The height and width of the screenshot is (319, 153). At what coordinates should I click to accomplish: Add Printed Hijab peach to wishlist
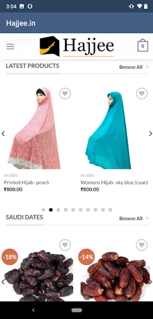click(65, 94)
